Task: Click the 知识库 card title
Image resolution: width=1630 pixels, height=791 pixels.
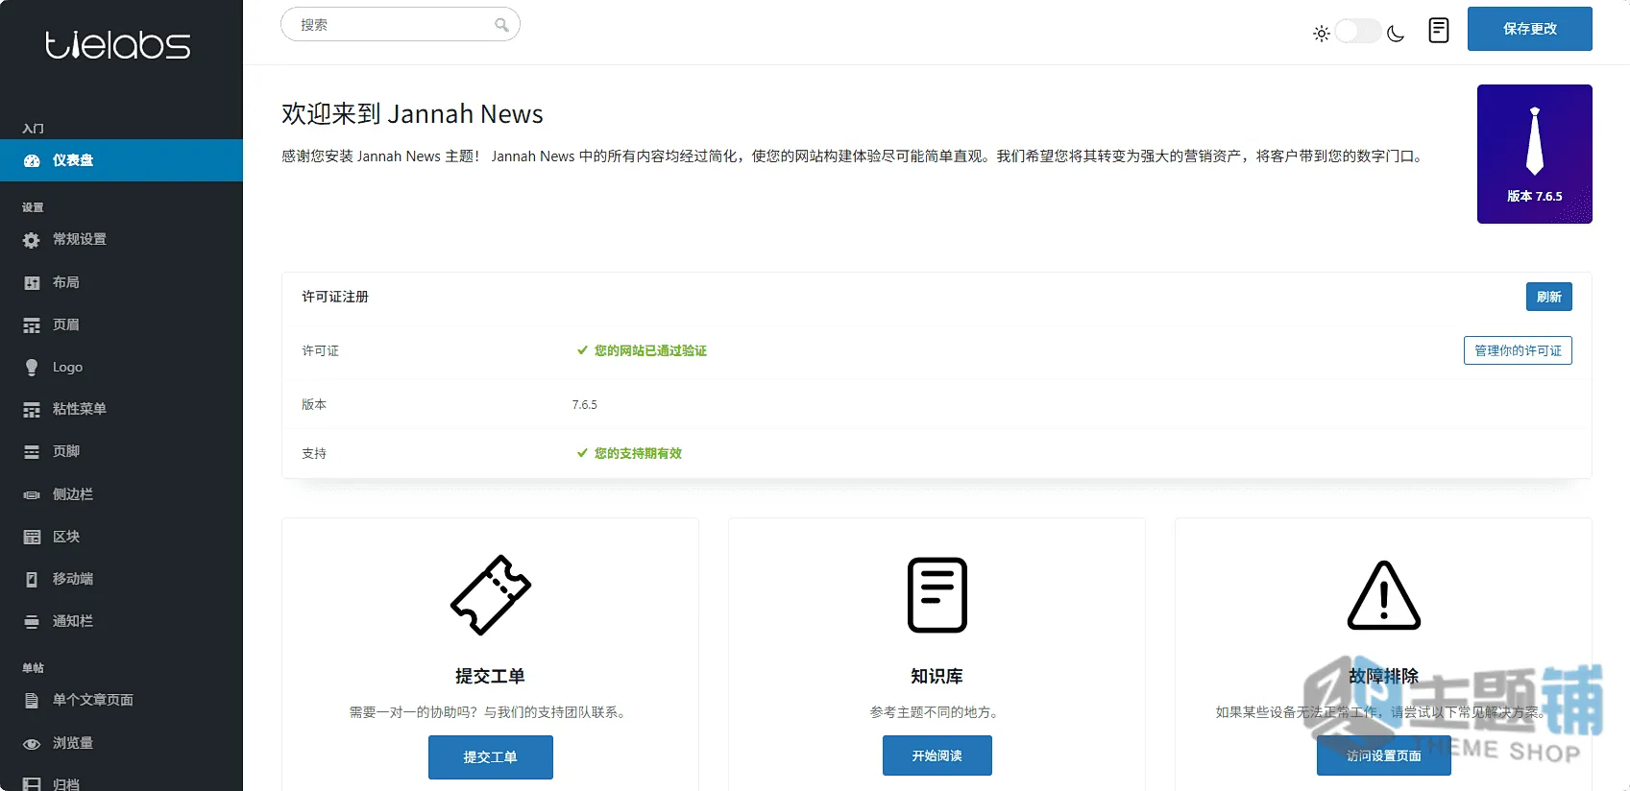Action: (937, 676)
